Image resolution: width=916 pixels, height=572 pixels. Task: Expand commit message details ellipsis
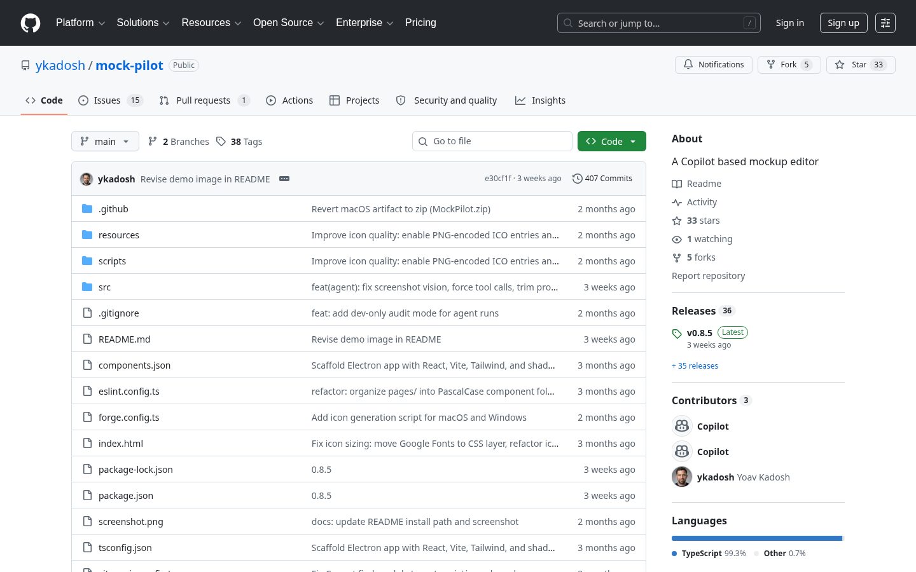(x=284, y=179)
